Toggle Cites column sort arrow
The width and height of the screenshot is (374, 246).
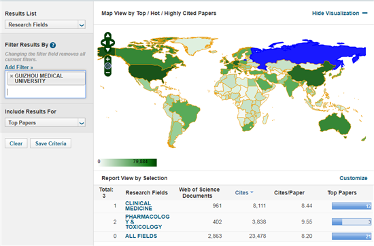(x=252, y=192)
